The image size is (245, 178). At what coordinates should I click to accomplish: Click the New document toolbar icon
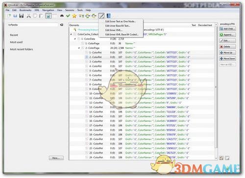click(x=9, y=16)
